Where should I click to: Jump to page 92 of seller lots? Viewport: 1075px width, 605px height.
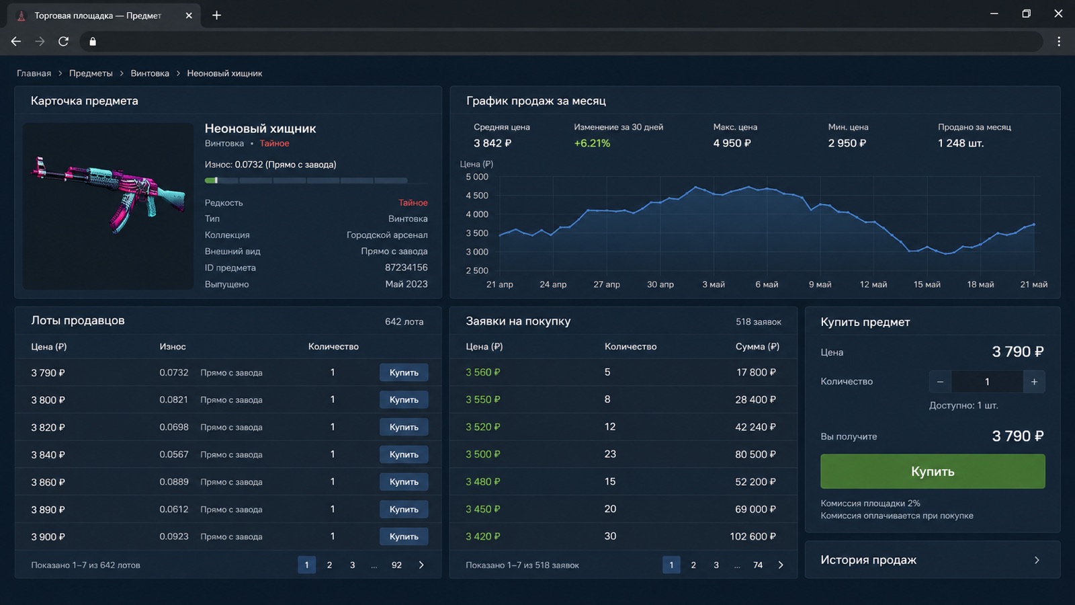click(x=396, y=565)
